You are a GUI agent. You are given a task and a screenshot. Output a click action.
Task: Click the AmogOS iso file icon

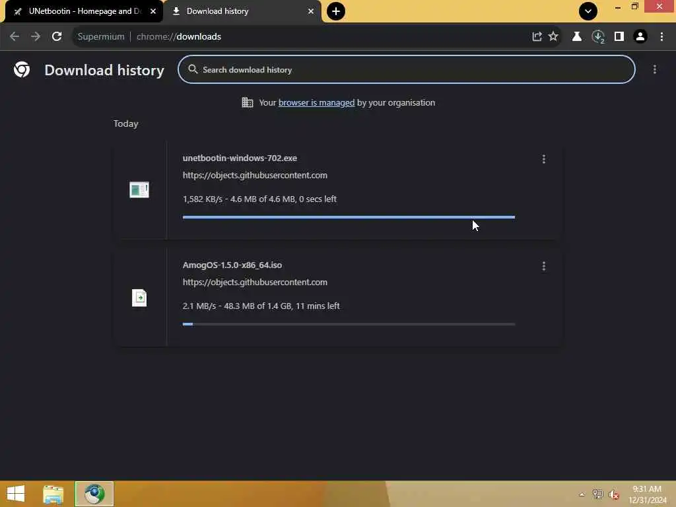pos(139,298)
